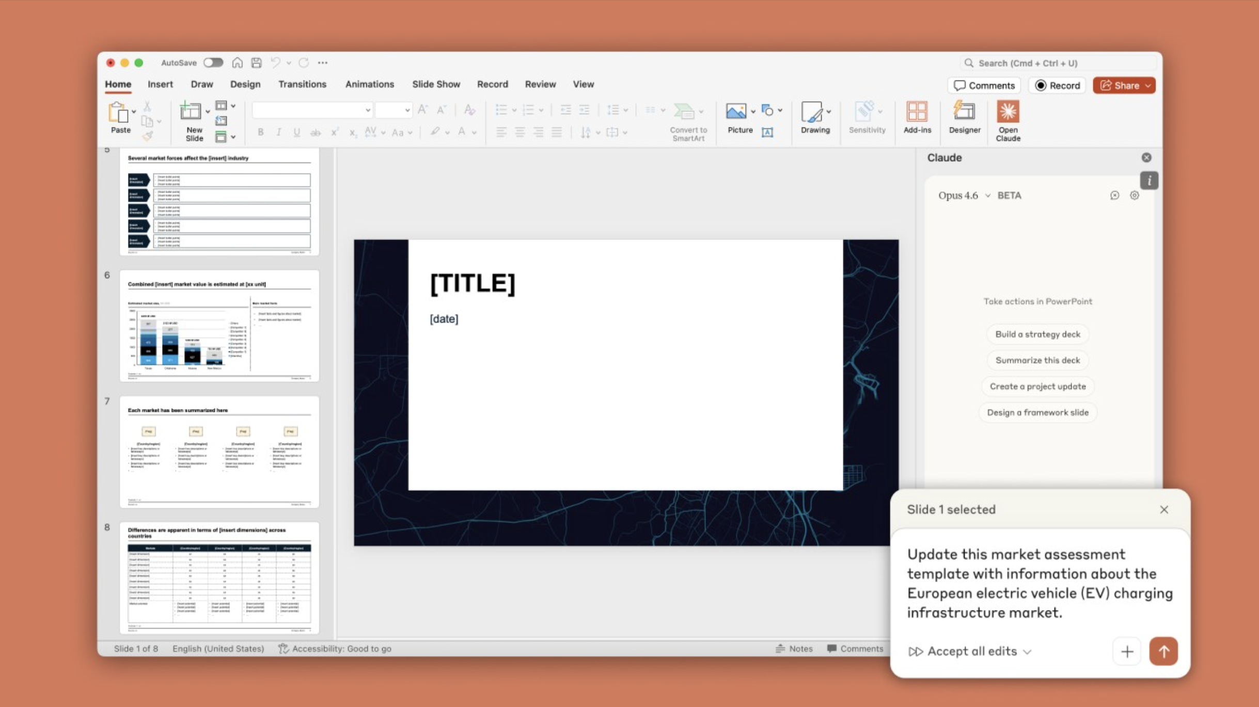Open the Slide Show tab
1259x707 pixels.
(x=435, y=84)
